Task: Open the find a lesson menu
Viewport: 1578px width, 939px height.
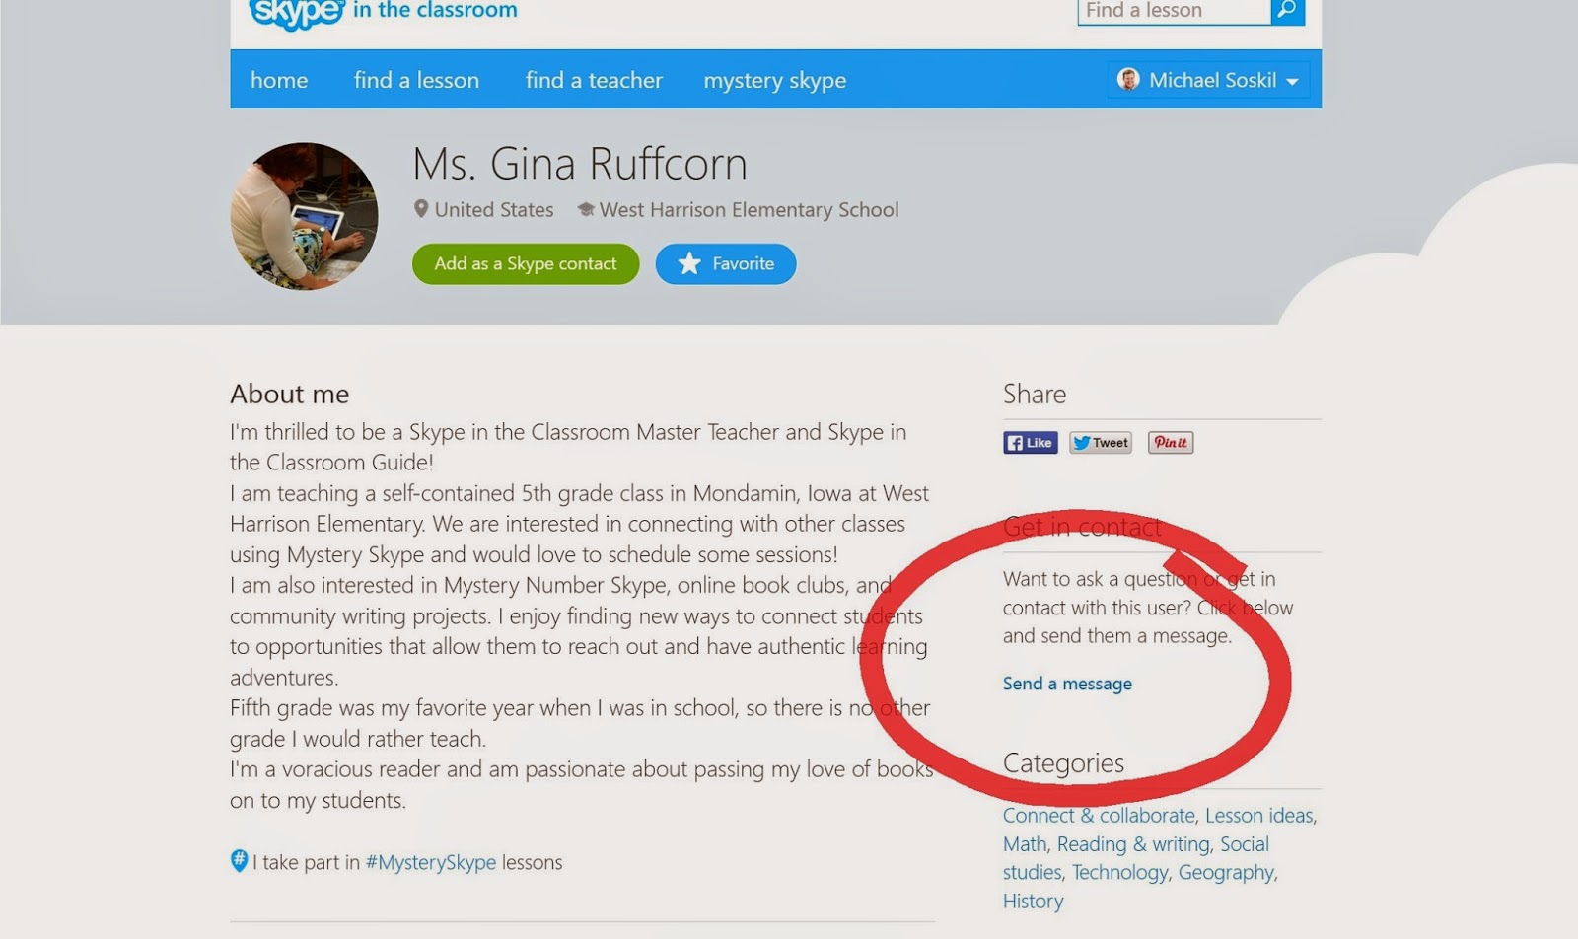Action: click(416, 80)
